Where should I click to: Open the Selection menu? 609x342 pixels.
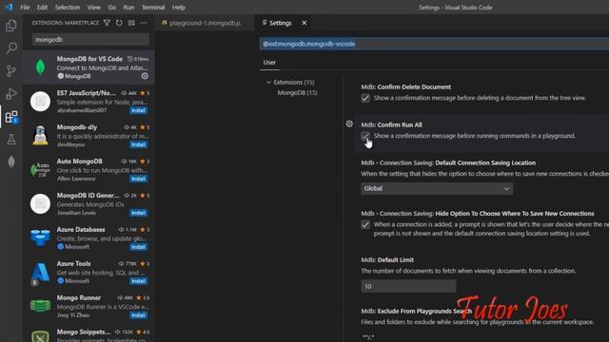pos(68,8)
